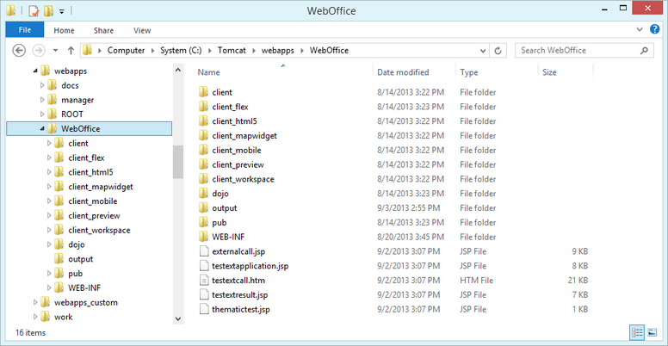Select the client_html5 folder icon in list
The height and width of the screenshot is (346, 668).
coord(204,121)
